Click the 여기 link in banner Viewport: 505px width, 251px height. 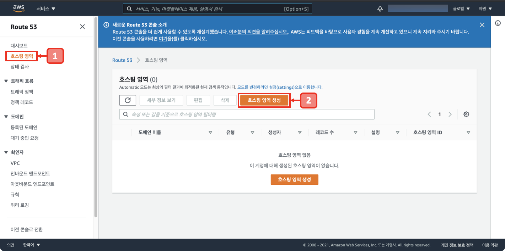tap(163, 39)
